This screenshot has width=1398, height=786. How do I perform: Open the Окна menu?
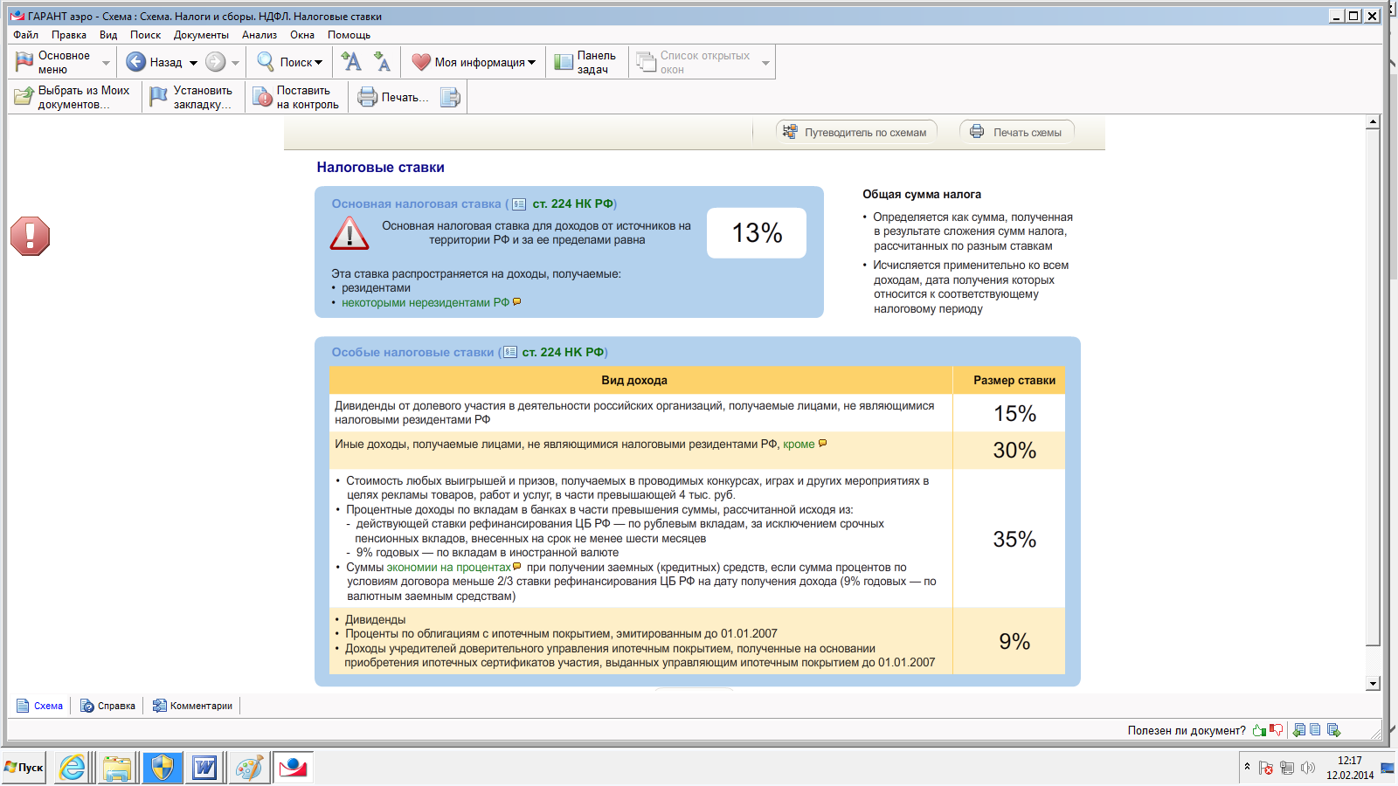(302, 35)
